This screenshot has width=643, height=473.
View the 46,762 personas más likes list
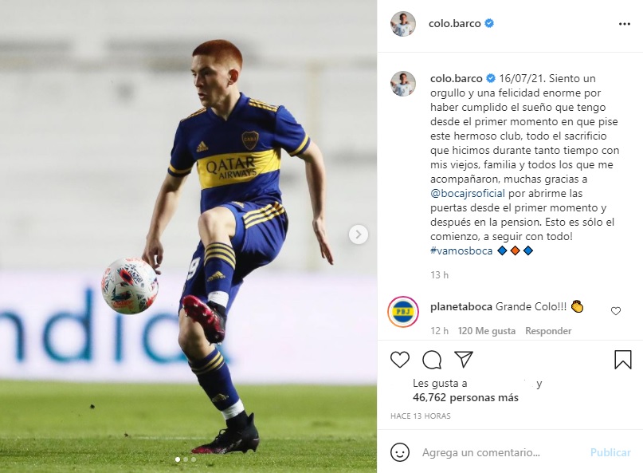click(465, 397)
